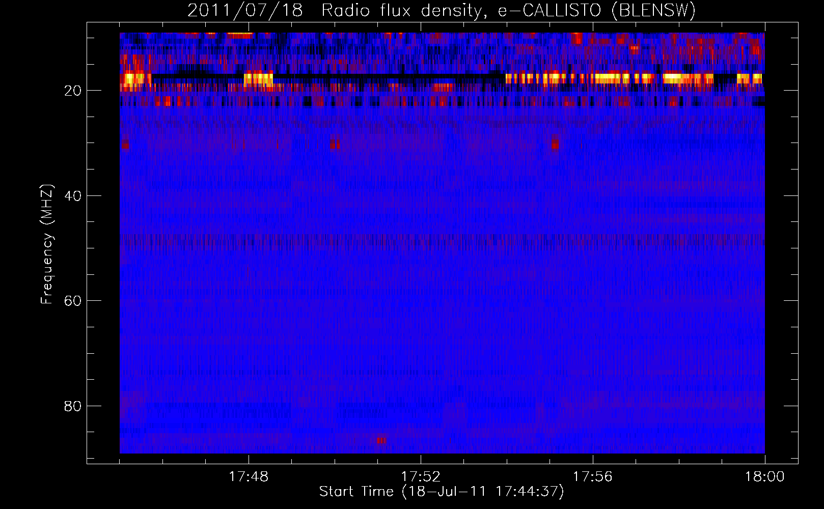Click the 40 frequency tick label
Viewport: 824px width, 509px height.
click(73, 196)
